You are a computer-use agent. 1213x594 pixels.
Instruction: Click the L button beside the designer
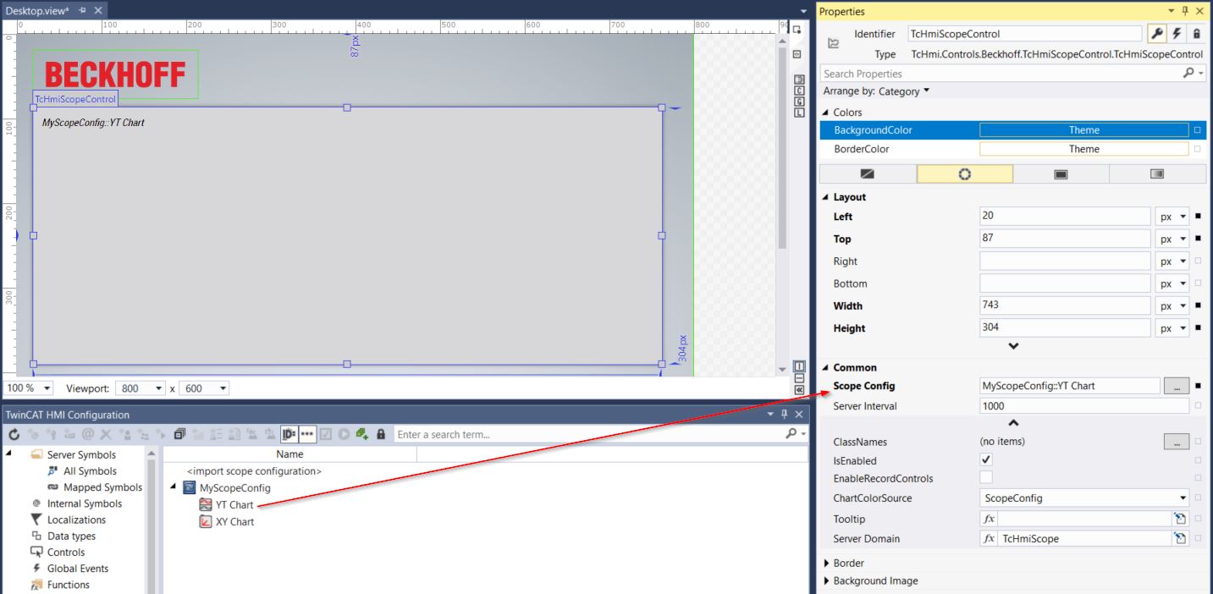coord(797,113)
